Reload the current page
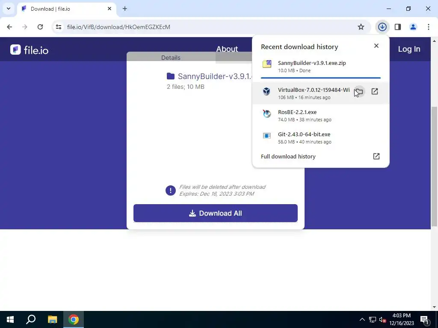Screen dimensions: 438x328 [x=40, y=27]
